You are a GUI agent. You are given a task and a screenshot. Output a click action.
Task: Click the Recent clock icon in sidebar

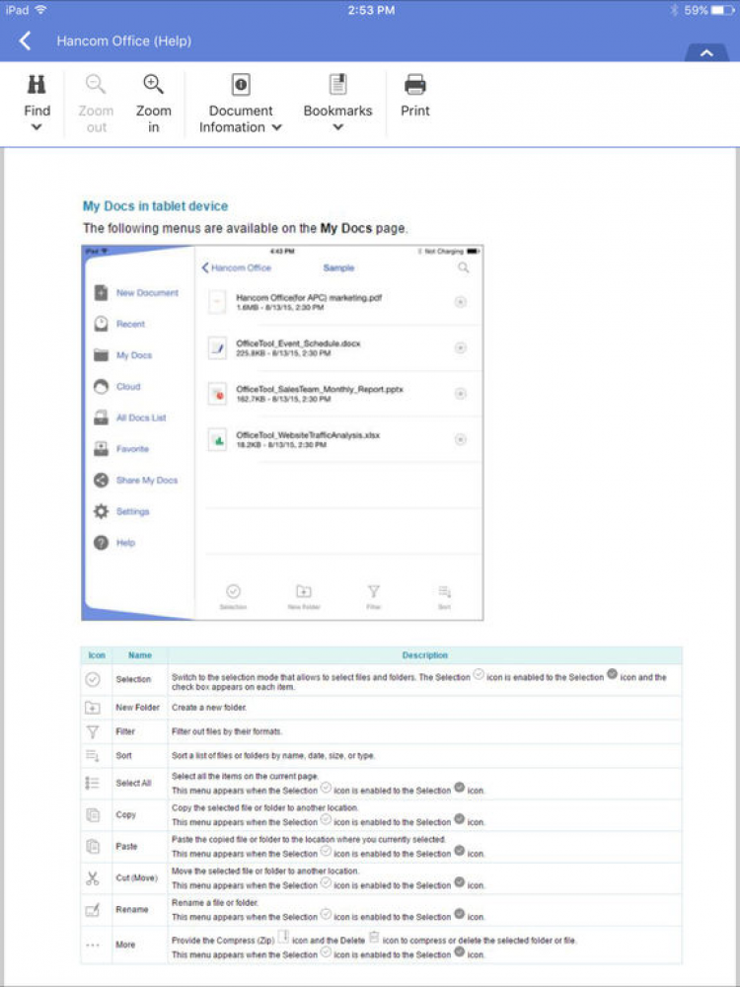[101, 324]
